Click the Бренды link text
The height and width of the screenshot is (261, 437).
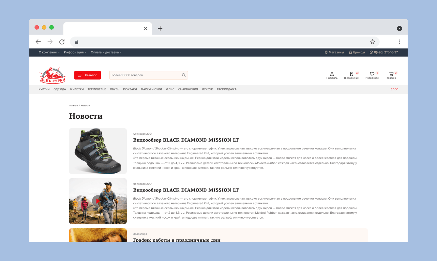click(x=359, y=52)
